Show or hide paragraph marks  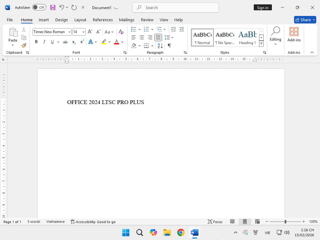click(169, 46)
